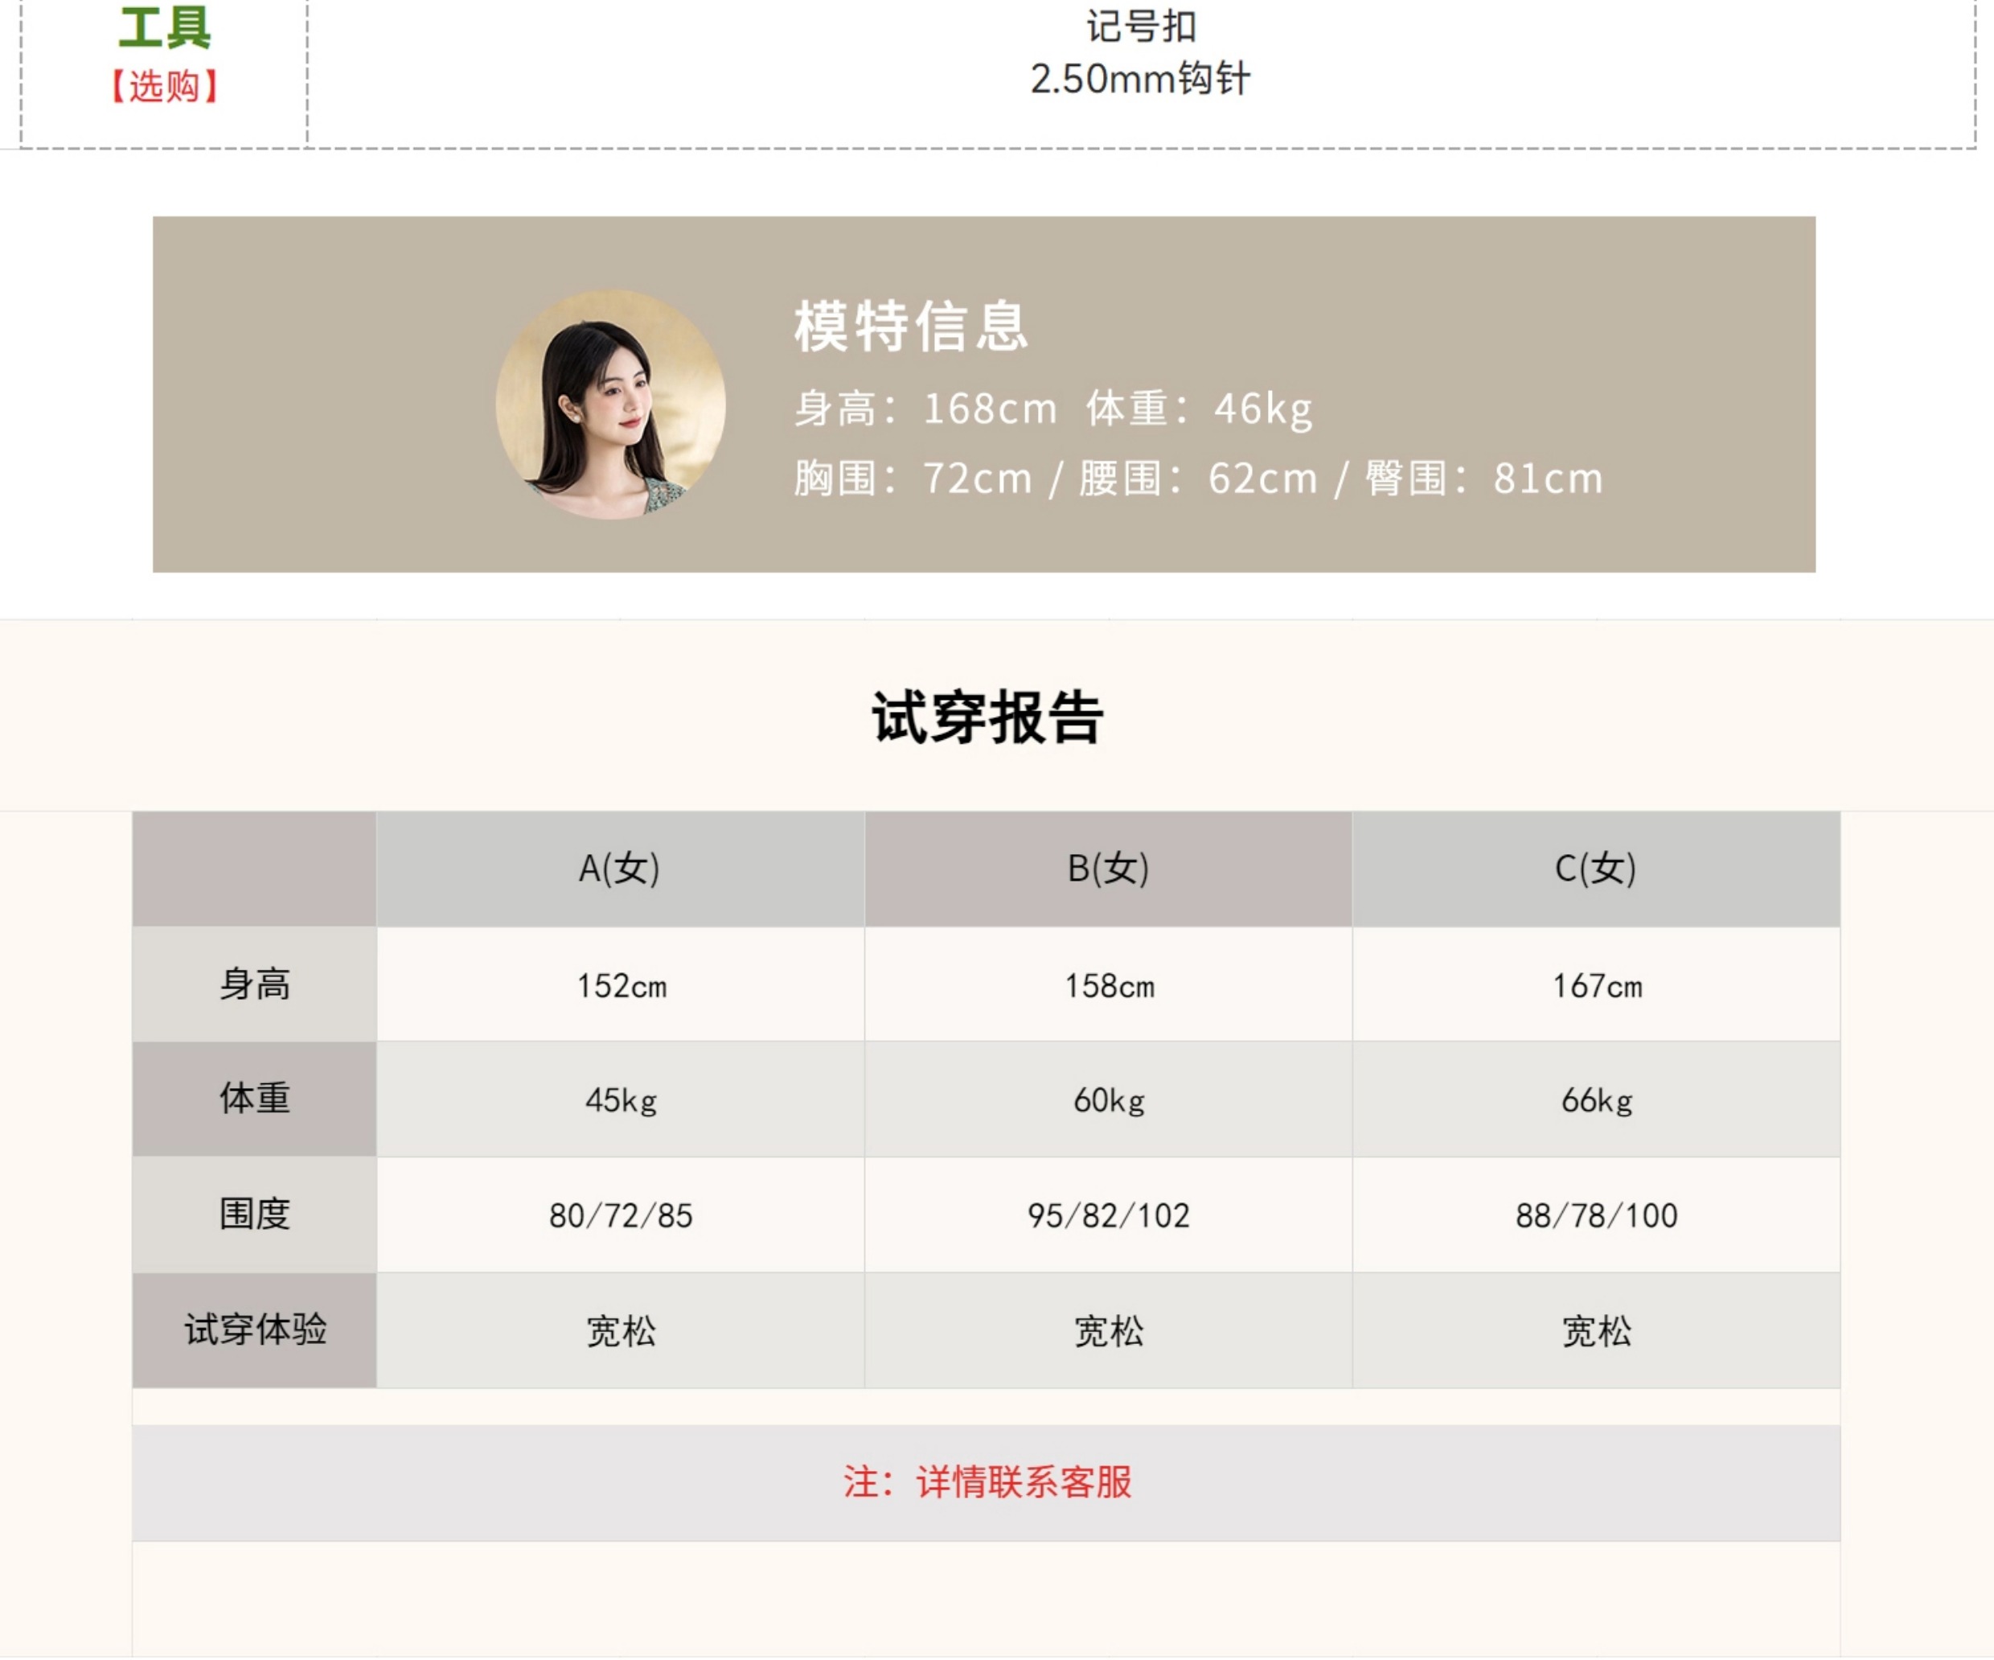
Task: Select the A(女) column header
Action: 619,868
